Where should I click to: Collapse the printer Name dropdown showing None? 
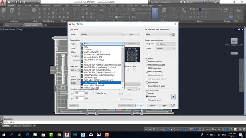103,44
